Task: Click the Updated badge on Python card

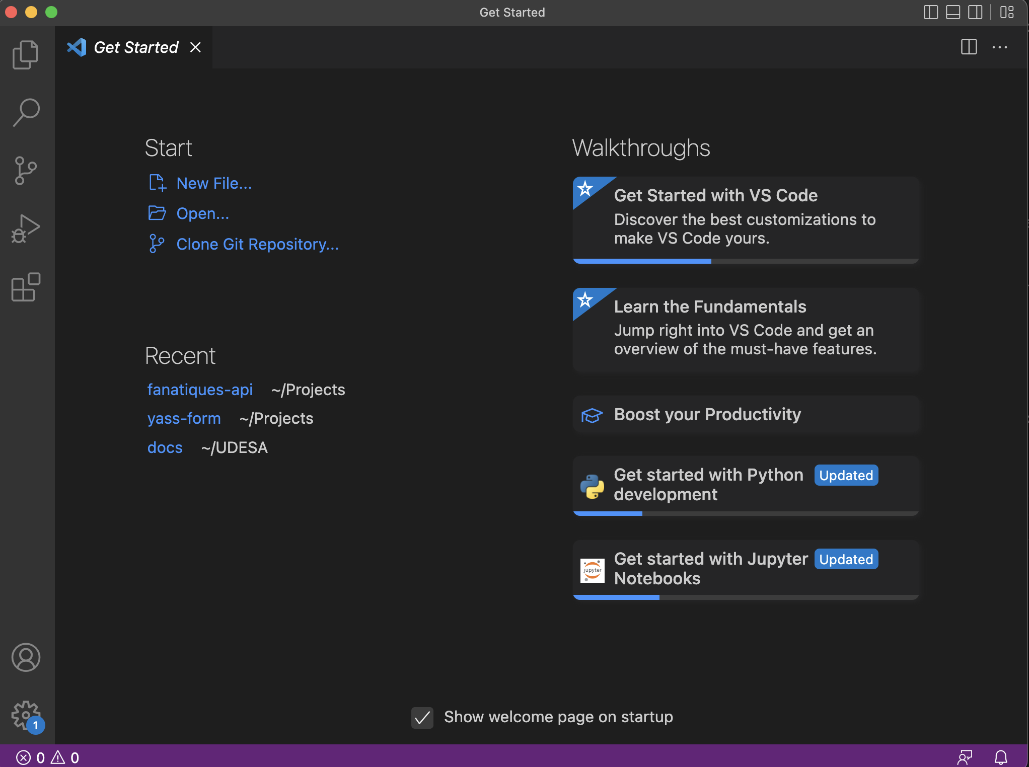Action: pyautogui.click(x=846, y=475)
